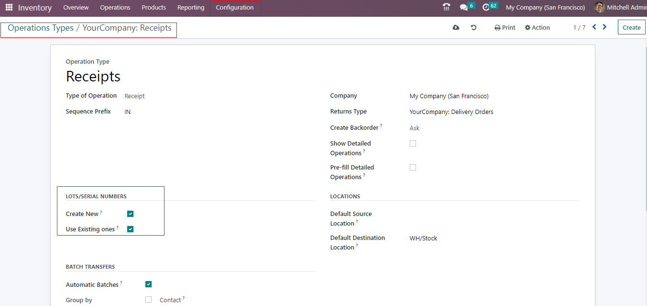The height and width of the screenshot is (306, 647).
Task: Open the activities clock icon
Action: 486,7
